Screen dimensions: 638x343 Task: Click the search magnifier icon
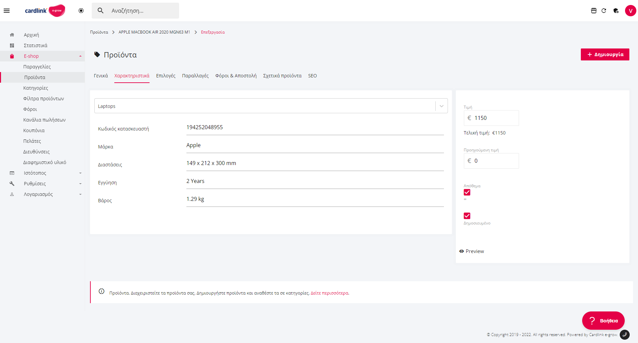tap(100, 11)
